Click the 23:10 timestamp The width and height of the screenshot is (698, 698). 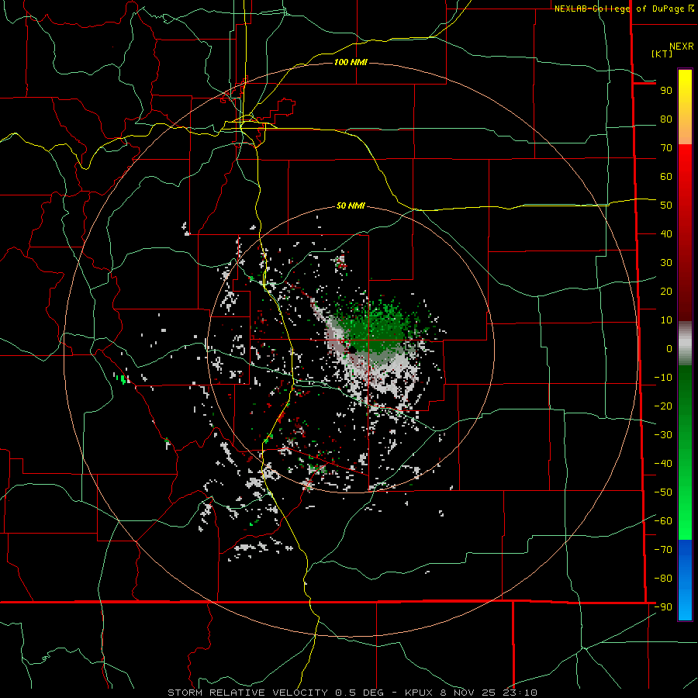point(520,693)
